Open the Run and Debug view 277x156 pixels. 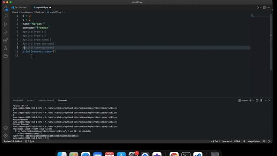click(6, 32)
